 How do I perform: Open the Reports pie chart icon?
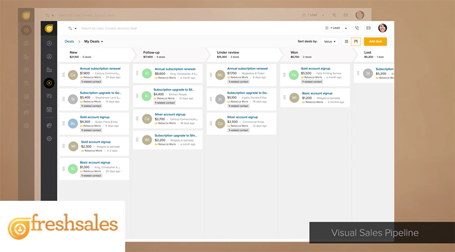pos(49,125)
